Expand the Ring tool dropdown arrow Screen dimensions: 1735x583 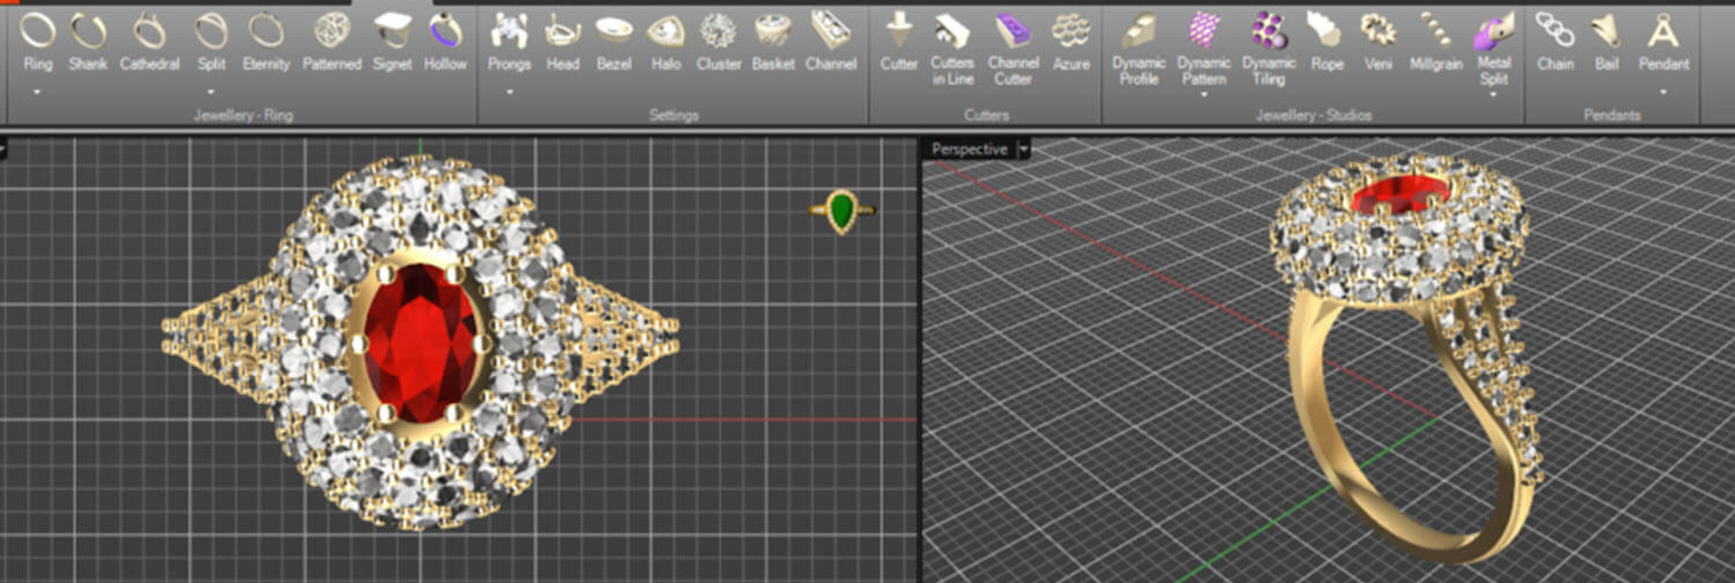pos(37,92)
